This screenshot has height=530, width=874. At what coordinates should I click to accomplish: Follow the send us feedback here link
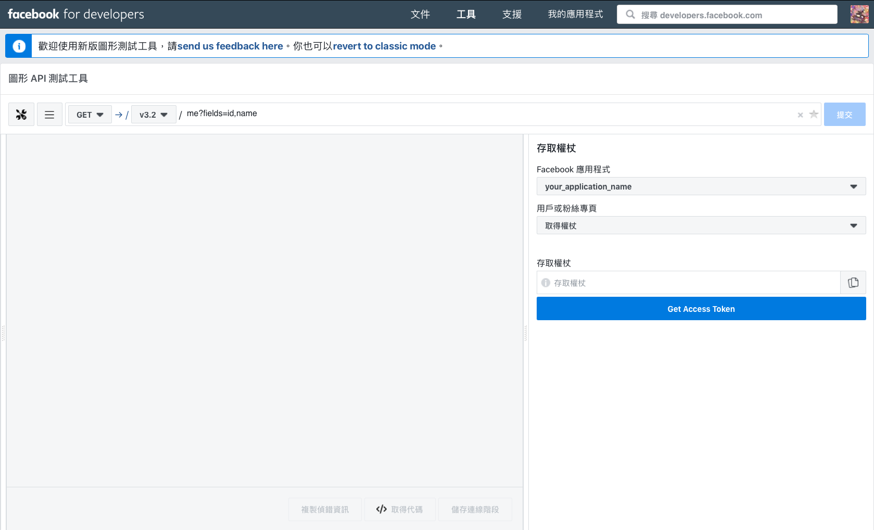click(x=230, y=46)
